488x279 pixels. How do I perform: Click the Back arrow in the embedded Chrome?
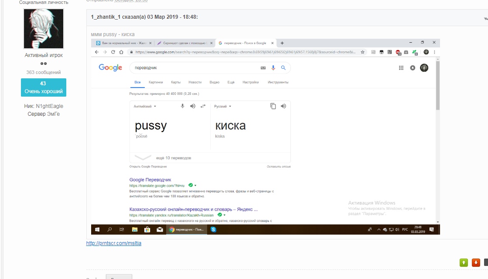pyautogui.click(x=96, y=52)
